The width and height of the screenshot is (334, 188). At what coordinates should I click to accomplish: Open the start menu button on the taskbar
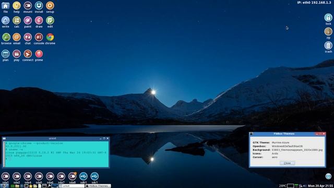(4, 186)
